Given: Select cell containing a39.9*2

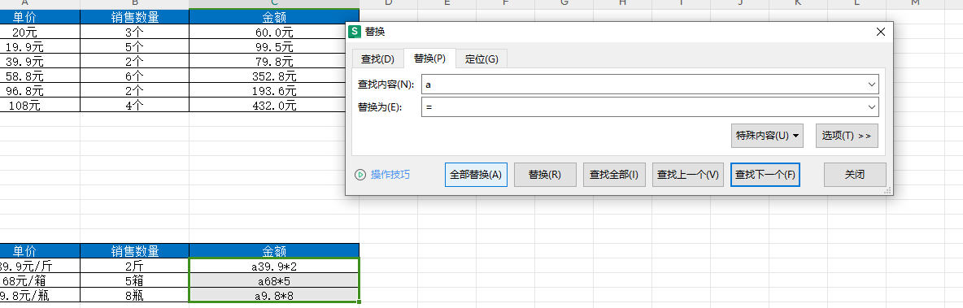Looking at the screenshot, I should [x=274, y=267].
